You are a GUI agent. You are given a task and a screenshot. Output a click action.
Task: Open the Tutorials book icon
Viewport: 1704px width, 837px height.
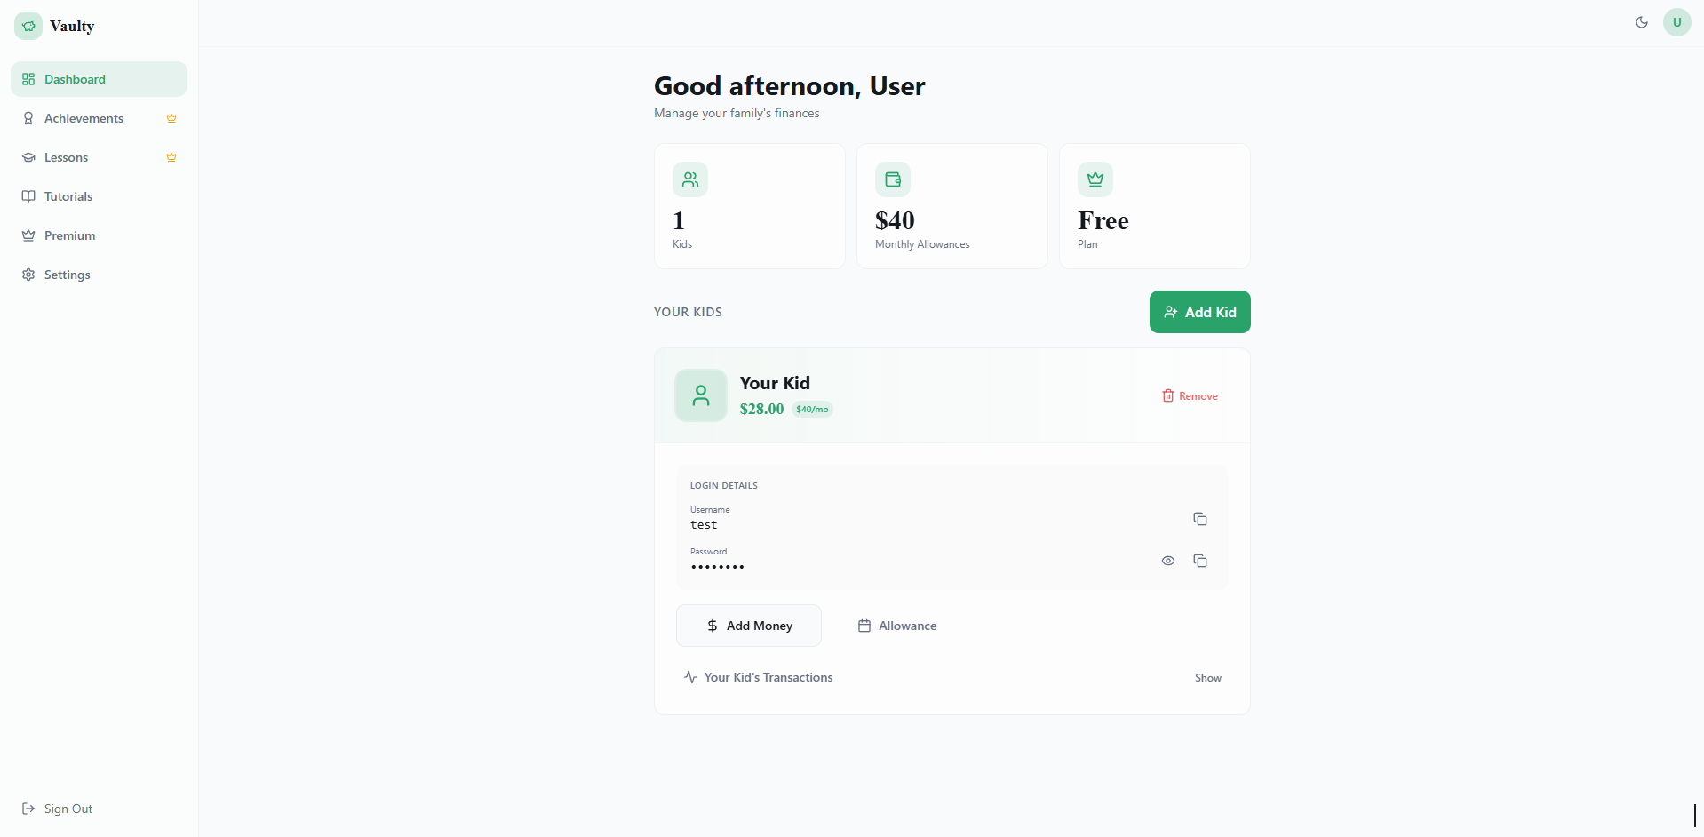(29, 196)
